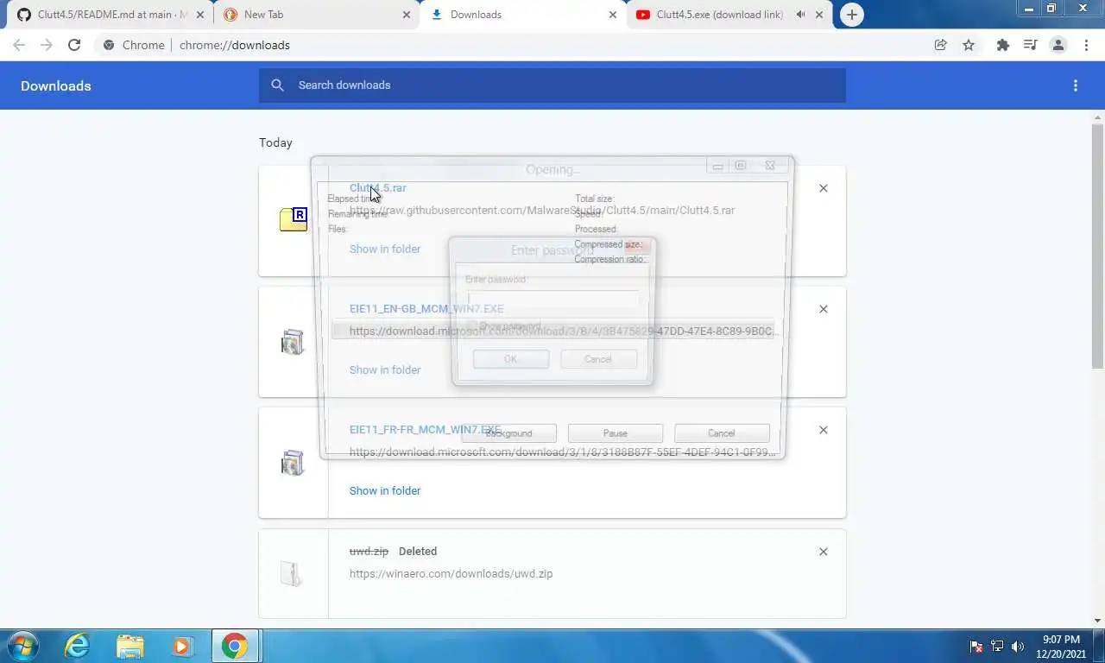Cancel the Enter password dialog
Viewport: 1105px width, 663px height.
click(598, 359)
